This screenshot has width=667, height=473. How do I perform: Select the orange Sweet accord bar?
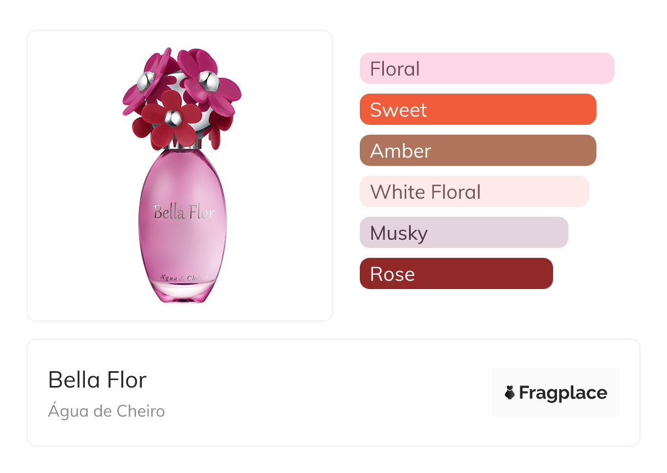click(x=478, y=109)
